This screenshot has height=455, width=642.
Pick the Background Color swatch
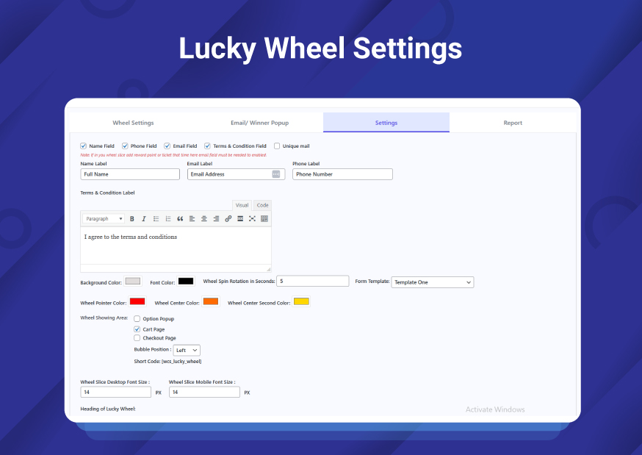[133, 281]
